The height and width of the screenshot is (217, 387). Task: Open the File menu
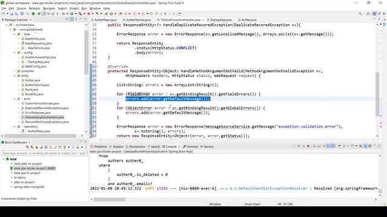click(x=4, y=8)
